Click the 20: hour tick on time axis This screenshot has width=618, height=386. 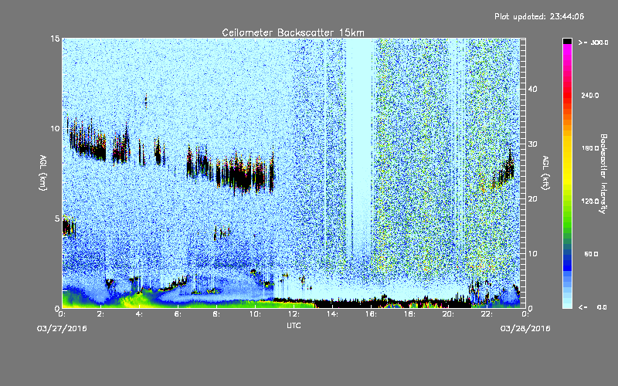pyautogui.click(x=449, y=314)
